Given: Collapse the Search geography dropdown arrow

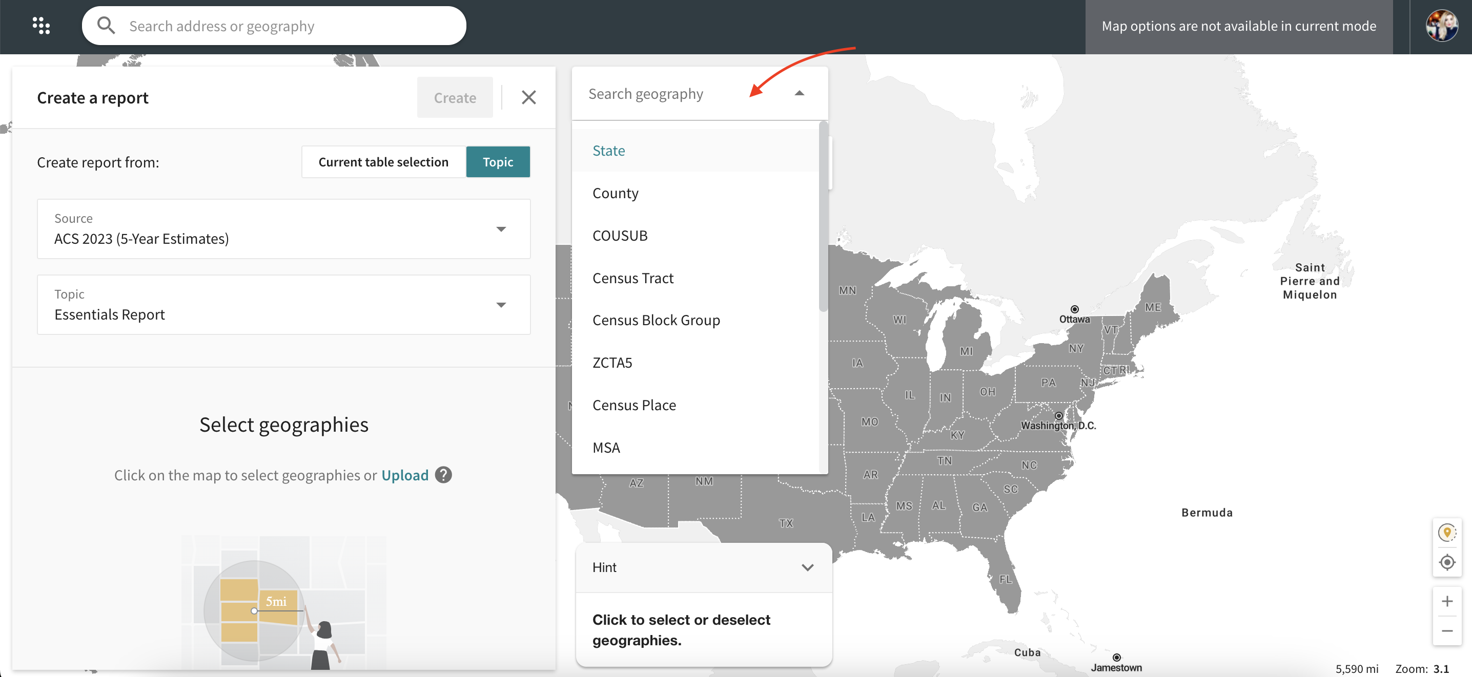Looking at the screenshot, I should tap(800, 94).
